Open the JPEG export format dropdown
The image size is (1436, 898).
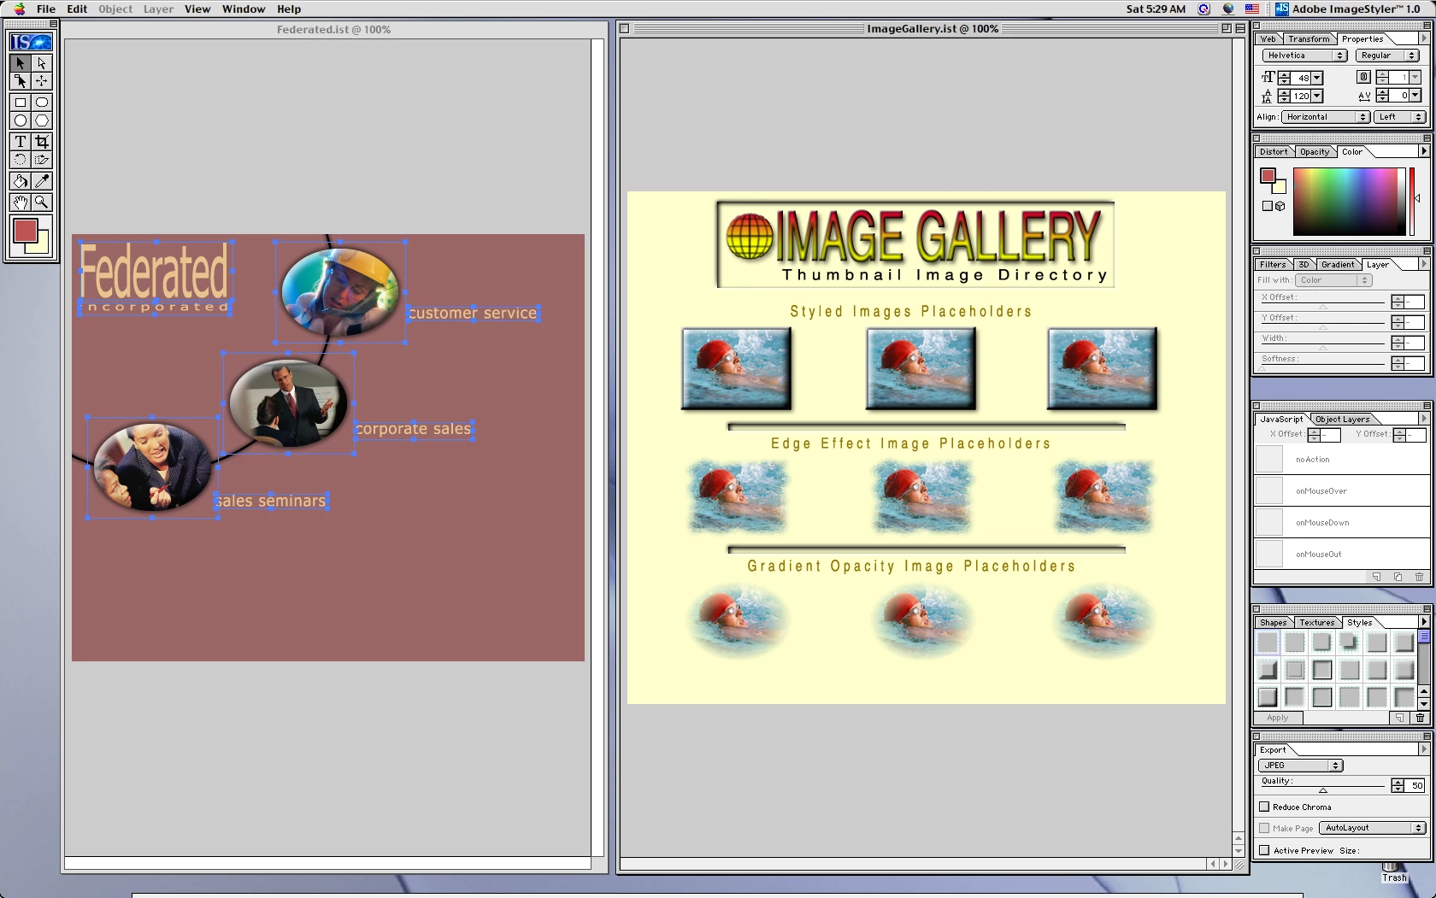(1300, 766)
